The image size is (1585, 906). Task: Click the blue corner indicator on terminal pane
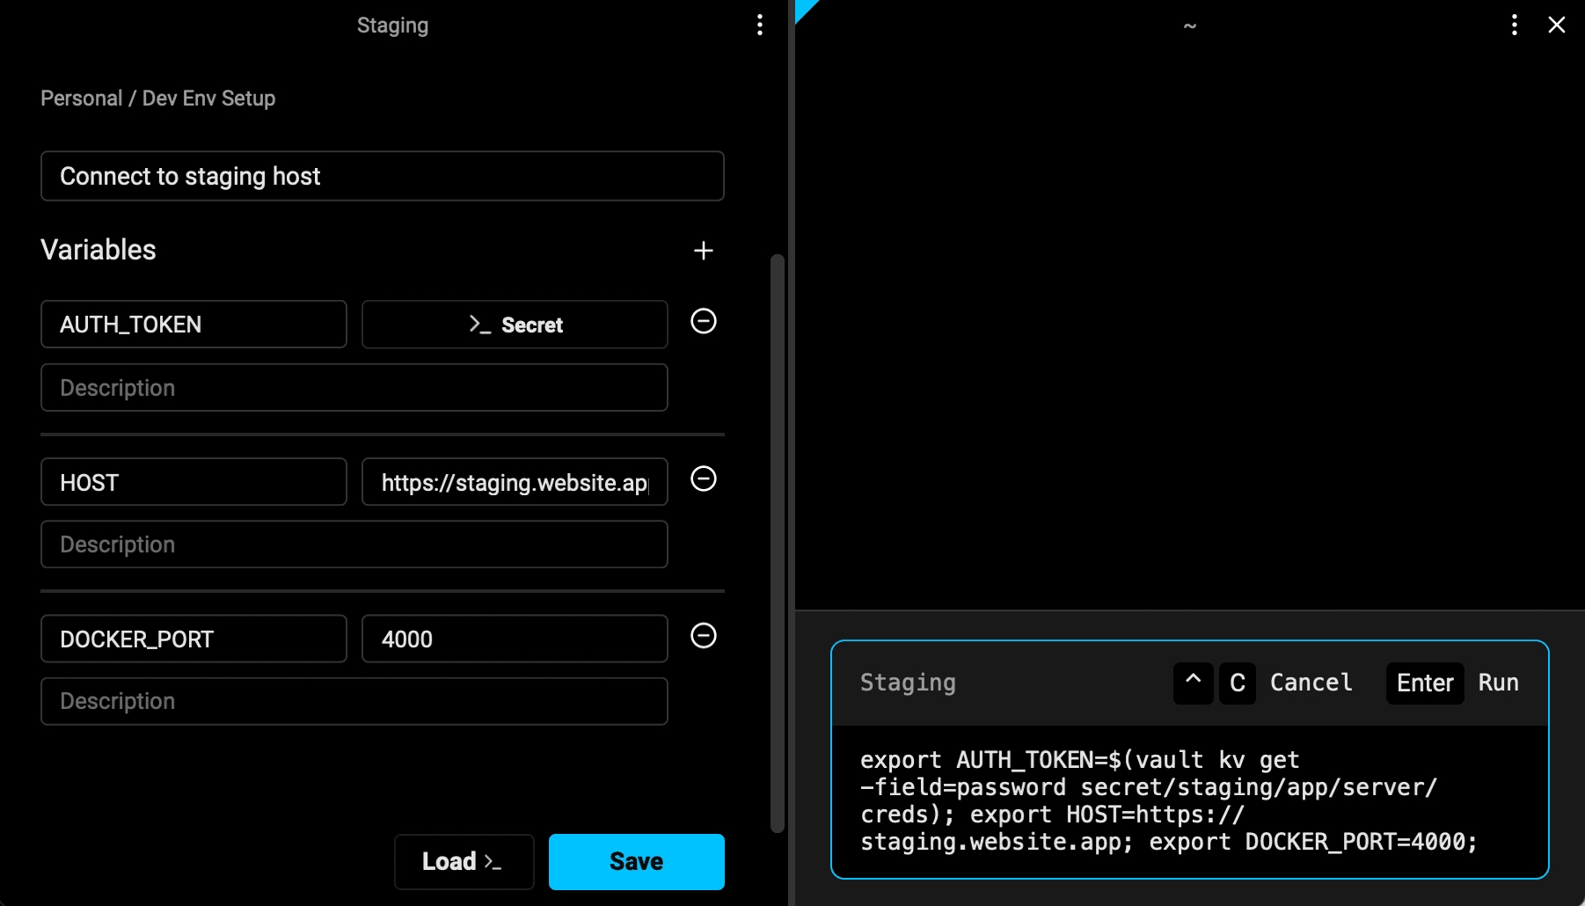(804, 9)
